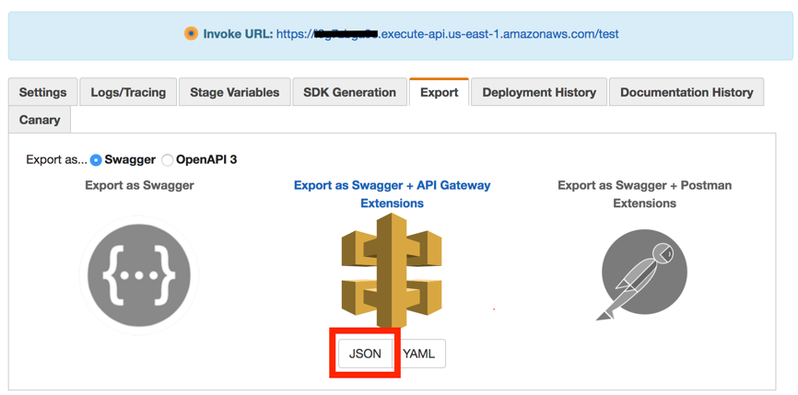
Task: Select the Swagger radio button
Action: pos(96,160)
